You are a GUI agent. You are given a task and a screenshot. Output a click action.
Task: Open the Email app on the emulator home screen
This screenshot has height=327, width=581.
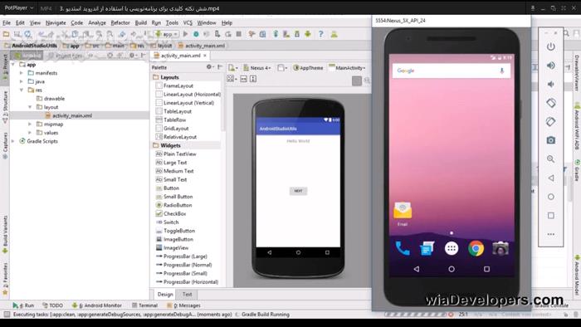click(403, 213)
